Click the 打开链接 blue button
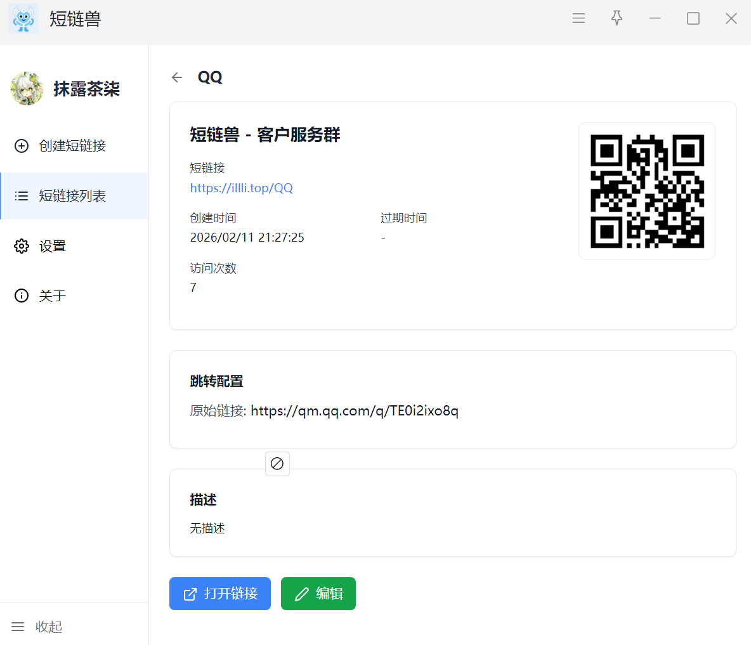Viewport: 751px width, 645px height. 220,594
